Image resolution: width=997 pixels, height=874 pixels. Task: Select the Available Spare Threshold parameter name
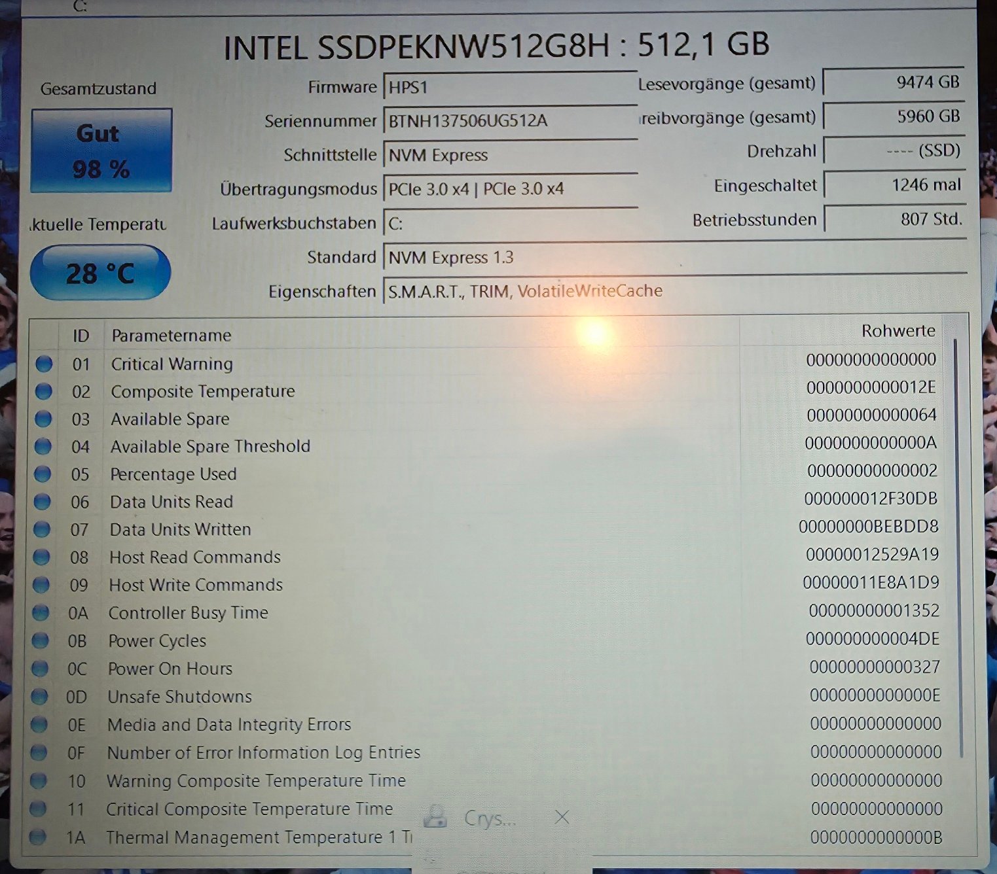[x=210, y=446]
